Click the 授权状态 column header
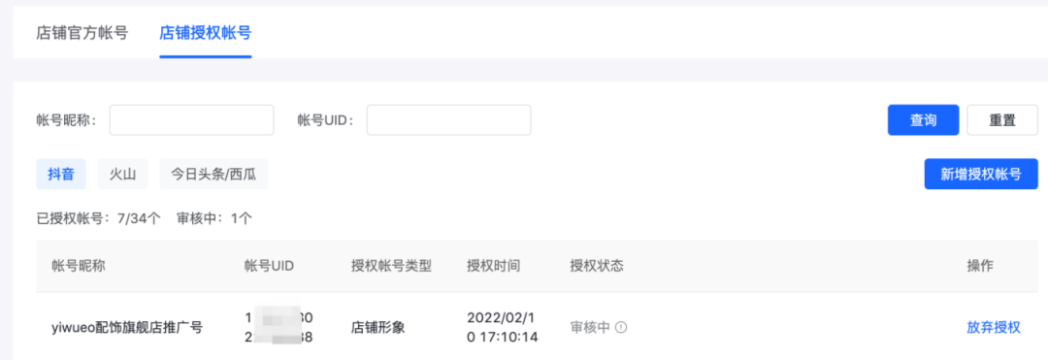Screen dimensions: 1048x360 point(596,266)
